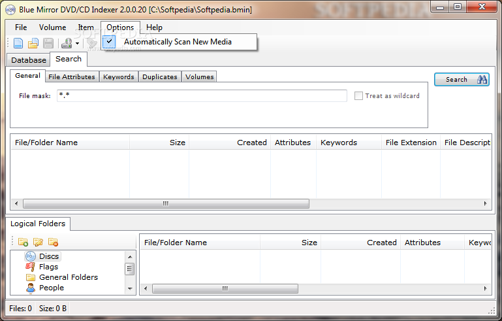
Task: Sort search results by Created column
Action: point(230,143)
